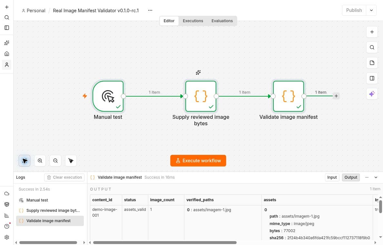
Task: Open search from the left sidebar
Action: click(7, 17)
